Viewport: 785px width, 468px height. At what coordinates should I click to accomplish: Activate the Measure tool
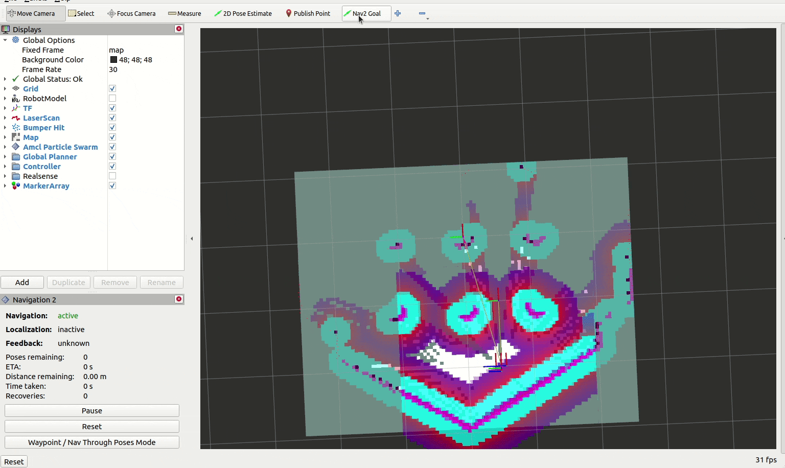coord(184,14)
